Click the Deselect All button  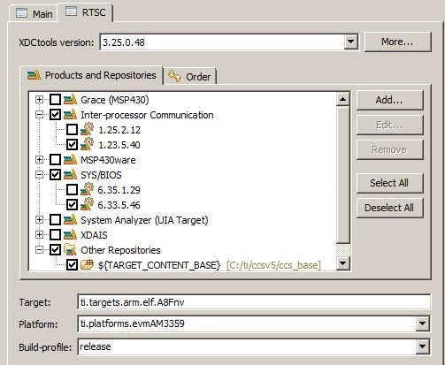(x=389, y=208)
